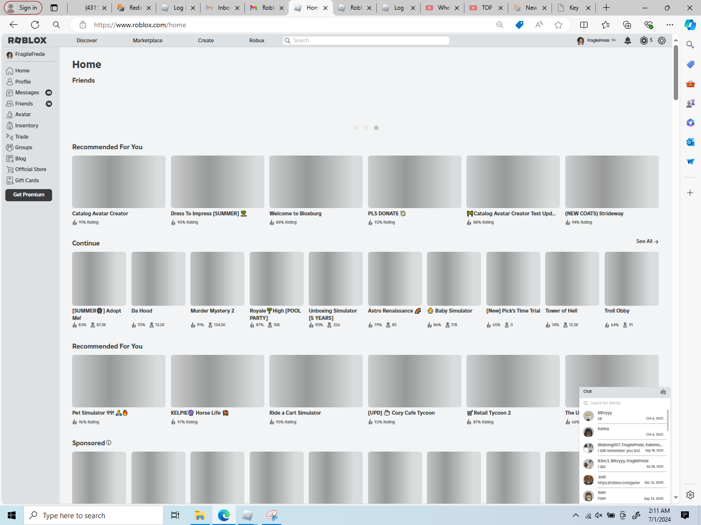Click the Roblox logo in the header
The image size is (701, 525).
[28, 40]
